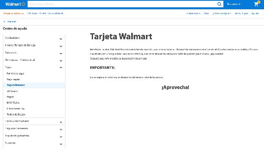Open the BBVA Wallet help topic
Image resolution: width=264 pixels, height=149 pixels.
(x=13, y=103)
